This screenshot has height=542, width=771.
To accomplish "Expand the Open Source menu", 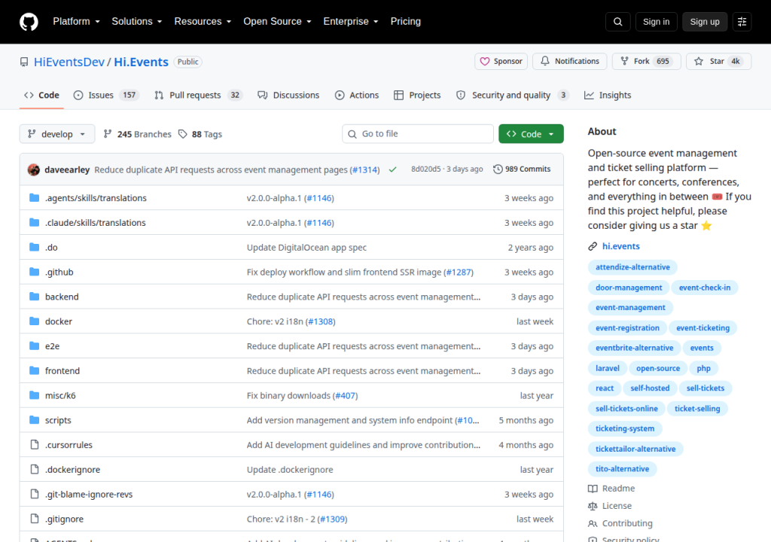I will pos(277,22).
